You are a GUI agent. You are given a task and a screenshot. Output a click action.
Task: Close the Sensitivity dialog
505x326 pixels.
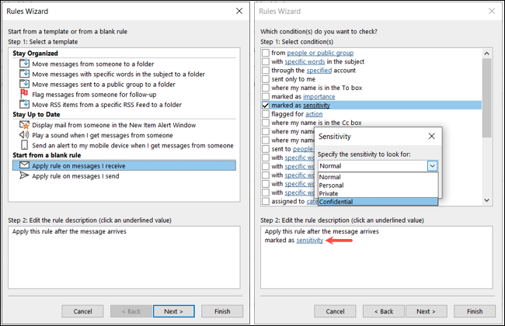431,136
